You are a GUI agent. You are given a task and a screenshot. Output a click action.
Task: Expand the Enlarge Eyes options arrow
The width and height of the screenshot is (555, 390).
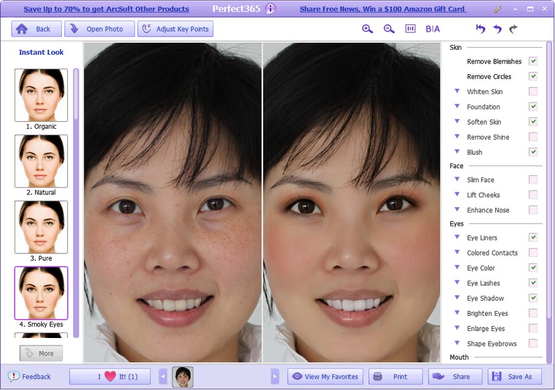tap(457, 328)
